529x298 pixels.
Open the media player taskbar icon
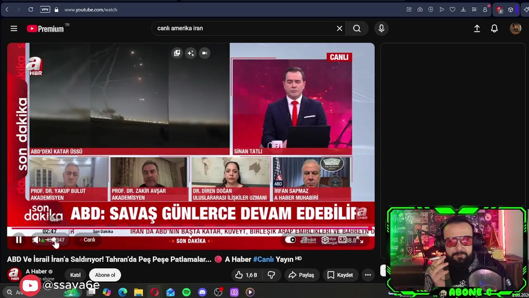pyautogui.click(x=250, y=292)
